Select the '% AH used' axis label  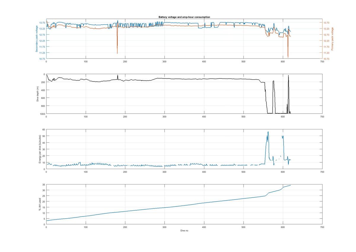[x=40, y=205]
